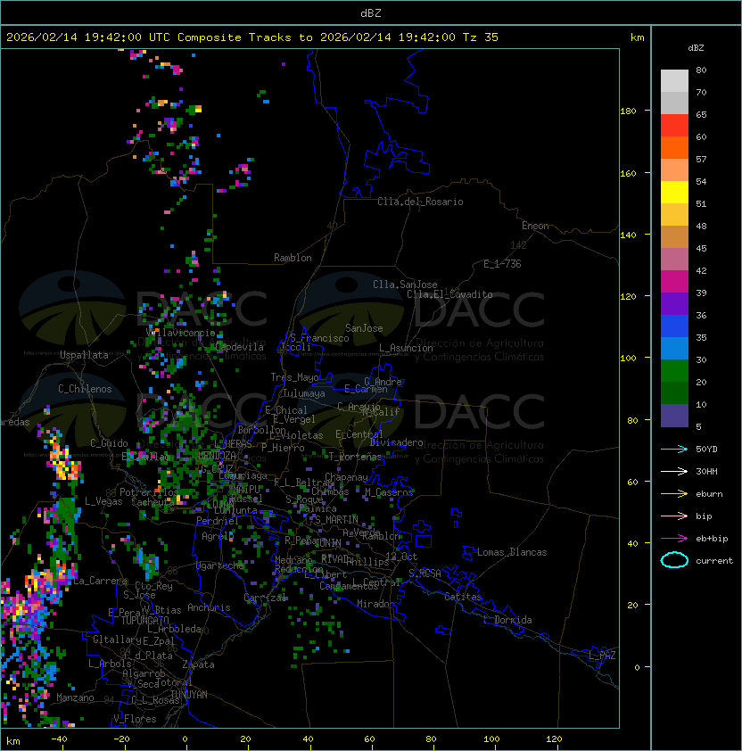This screenshot has width=742, height=751.
Task: Click the 'Ugarteche' place label
Action: coord(220,565)
